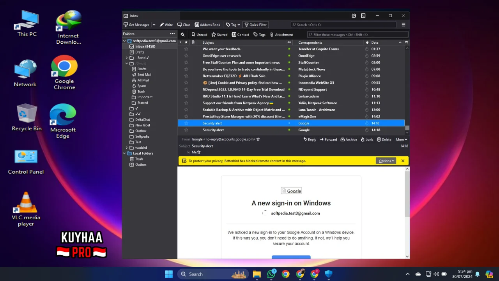The image size is (499, 281).
Task: Click the Filter these messages field
Action: [x=357, y=34]
